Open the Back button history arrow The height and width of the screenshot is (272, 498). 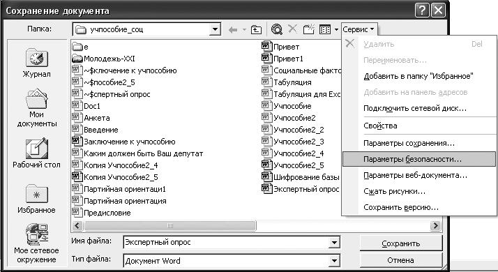(x=244, y=30)
